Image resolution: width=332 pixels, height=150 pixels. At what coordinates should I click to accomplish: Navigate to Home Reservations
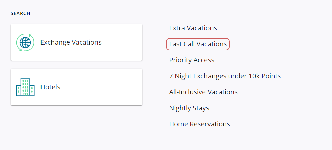click(199, 124)
